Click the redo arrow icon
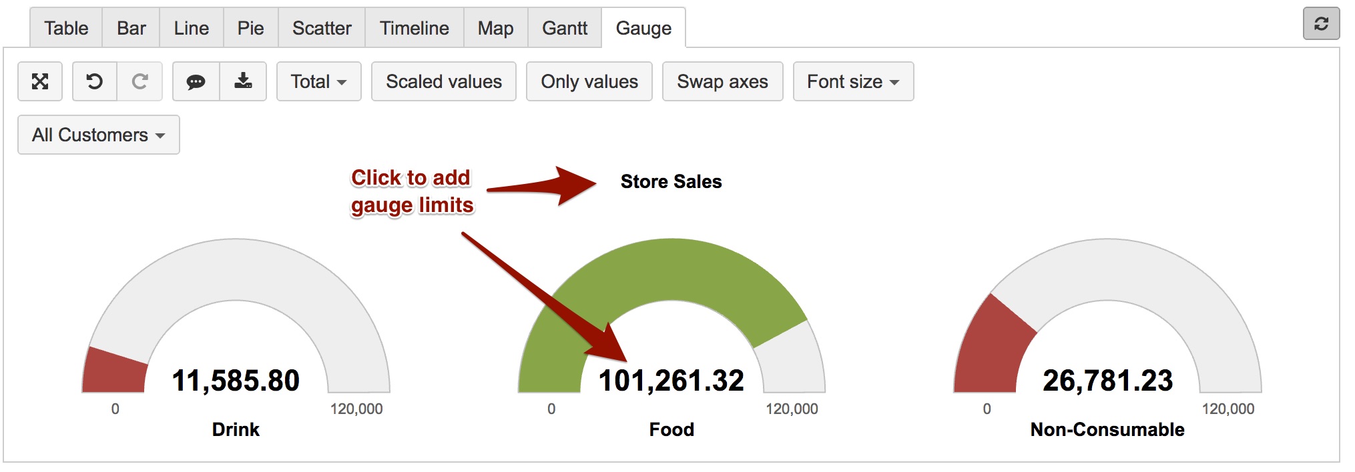This screenshot has width=1355, height=472. tap(140, 81)
